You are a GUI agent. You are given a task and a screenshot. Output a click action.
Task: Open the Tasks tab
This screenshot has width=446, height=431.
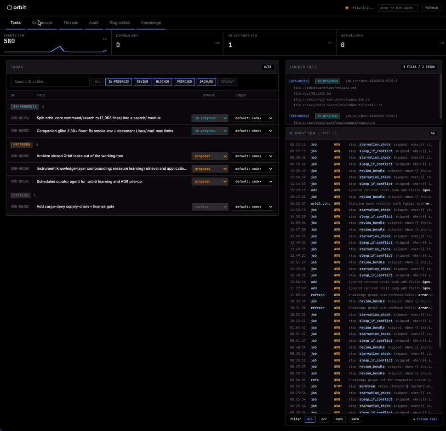click(16, 23)
